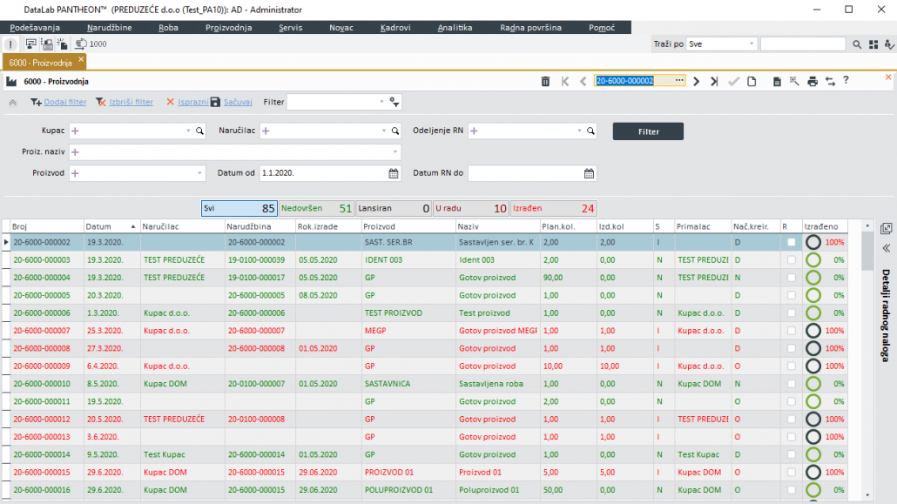897x504 pixels.
Task: Open the dashboard tiles icon at top right
Action: click(x=873, y=44)
